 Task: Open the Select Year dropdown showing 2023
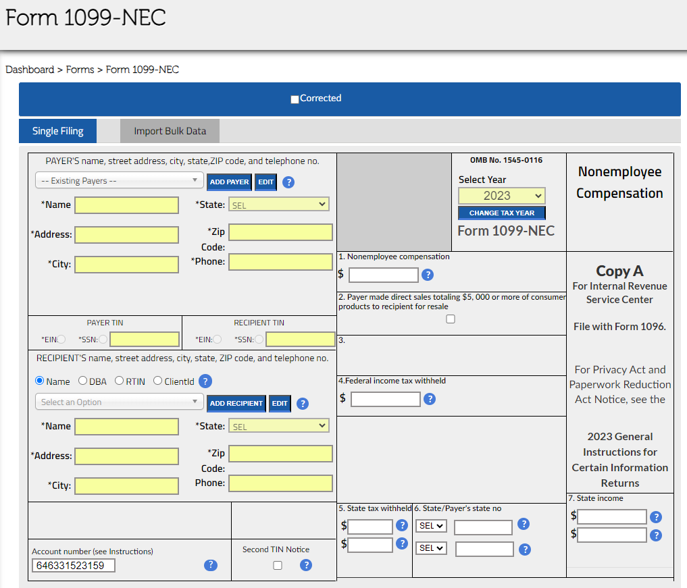tap(501, 195)
